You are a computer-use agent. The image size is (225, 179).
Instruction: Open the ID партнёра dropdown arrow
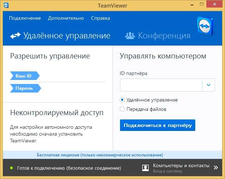tap(209, 85)
